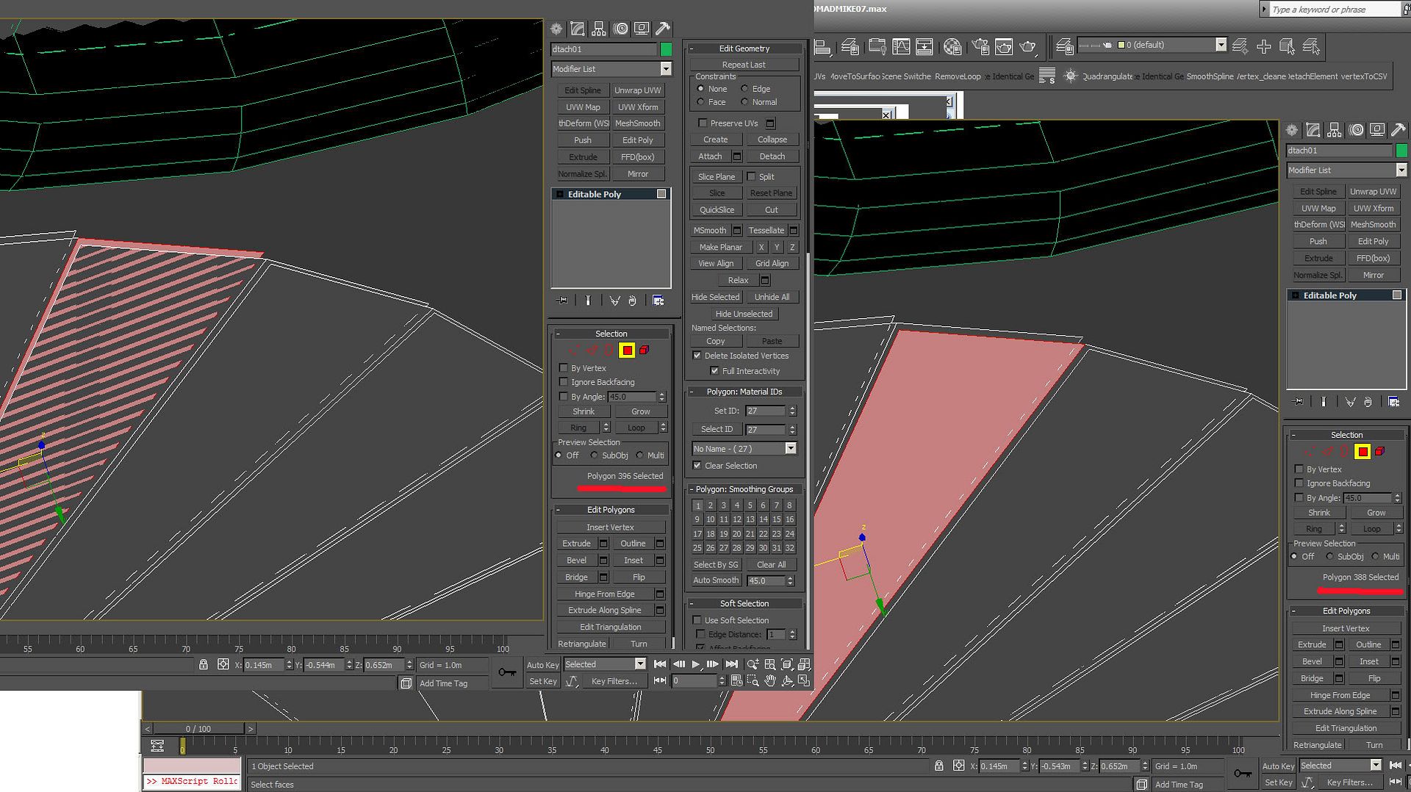Uncheck Clear Selection under Material IDs
This screenshot has height=792, width=1411.
[697, 466]
